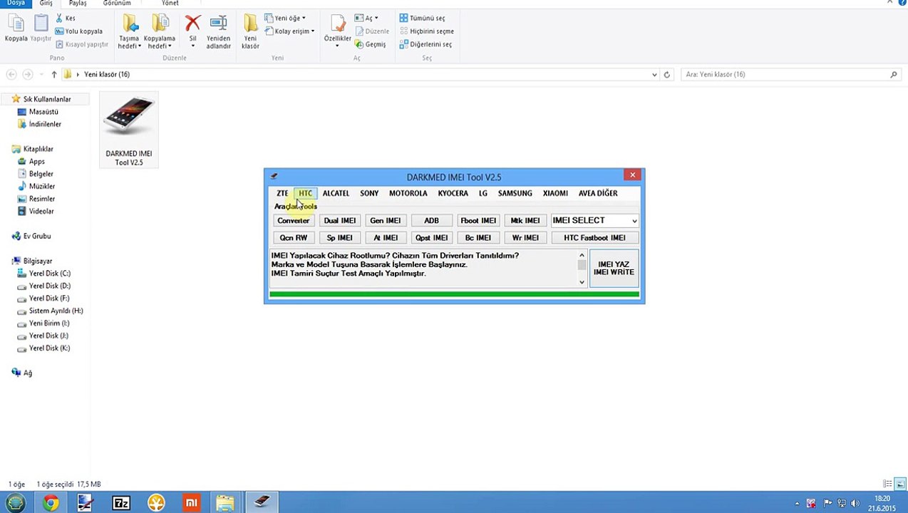This screenshot has width=908, height=513.
Task: Open Chrome from the taskbar
Action: click(x=50, y=503)
